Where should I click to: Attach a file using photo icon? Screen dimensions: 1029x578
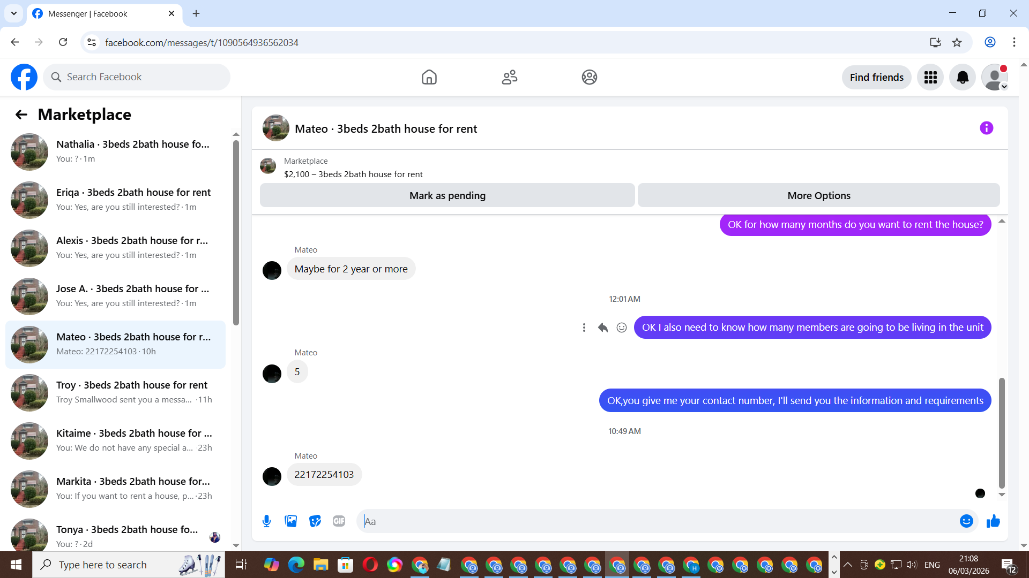point(290,521)
